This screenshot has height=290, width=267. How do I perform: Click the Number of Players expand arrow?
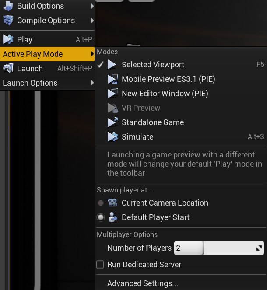click(259, 248)
